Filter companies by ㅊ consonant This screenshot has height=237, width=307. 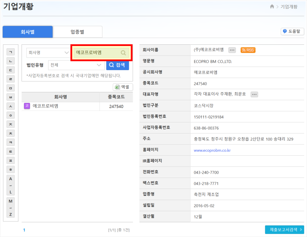click(x=11, y=134)
